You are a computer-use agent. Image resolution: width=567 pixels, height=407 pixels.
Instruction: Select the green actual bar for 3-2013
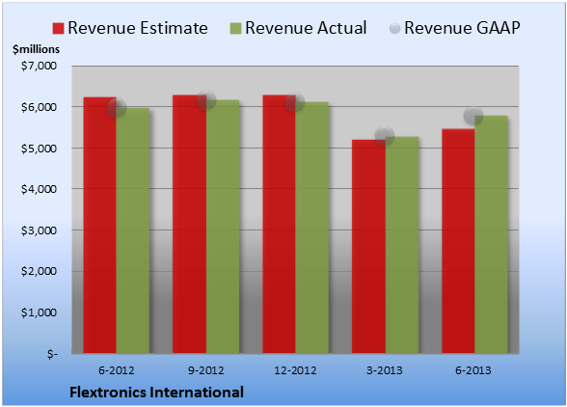402,245
